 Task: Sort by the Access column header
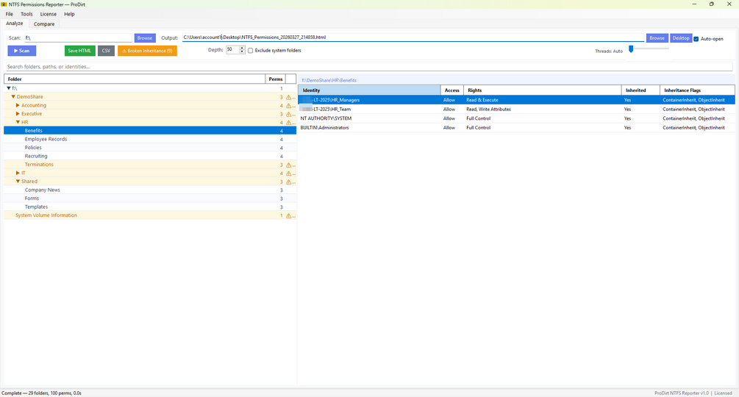[452, 90]
